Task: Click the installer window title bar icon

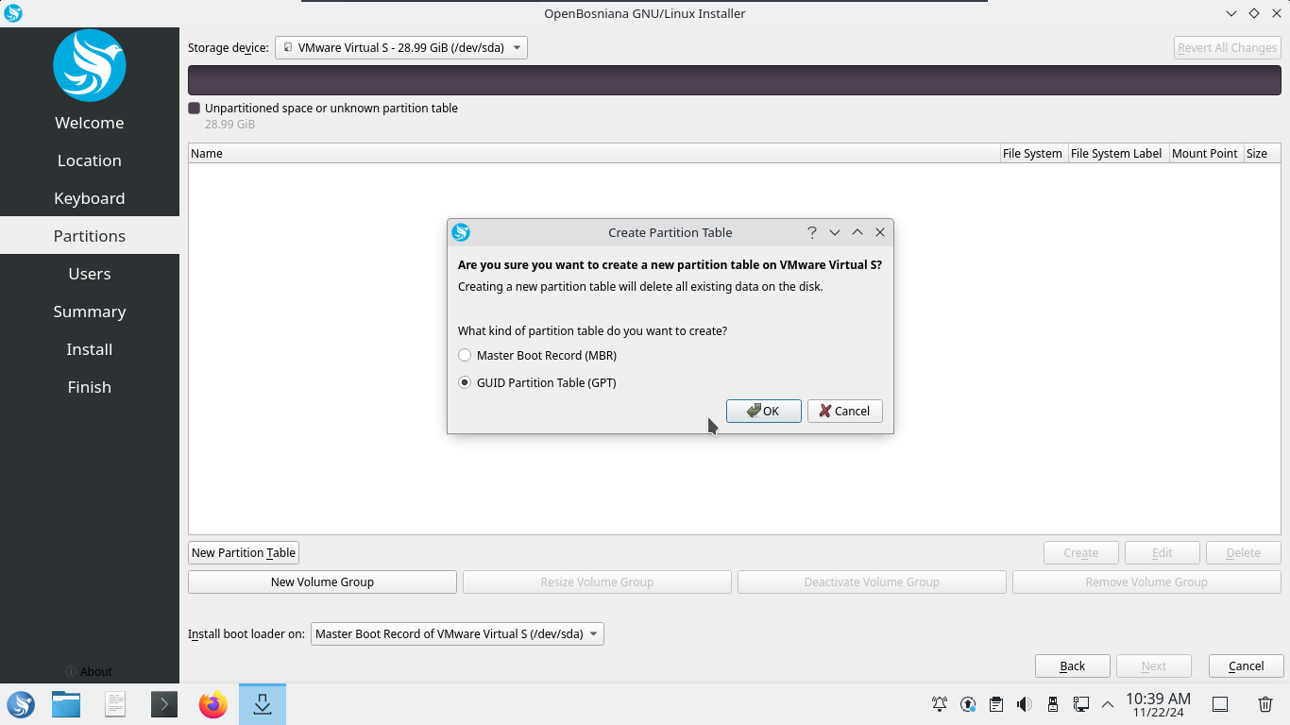Action: pyautogui.click(x=13, y=13)
